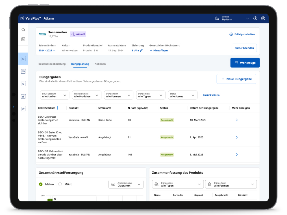
Task: Click the Zurücksetzen link
Action: tap(211, 95)
